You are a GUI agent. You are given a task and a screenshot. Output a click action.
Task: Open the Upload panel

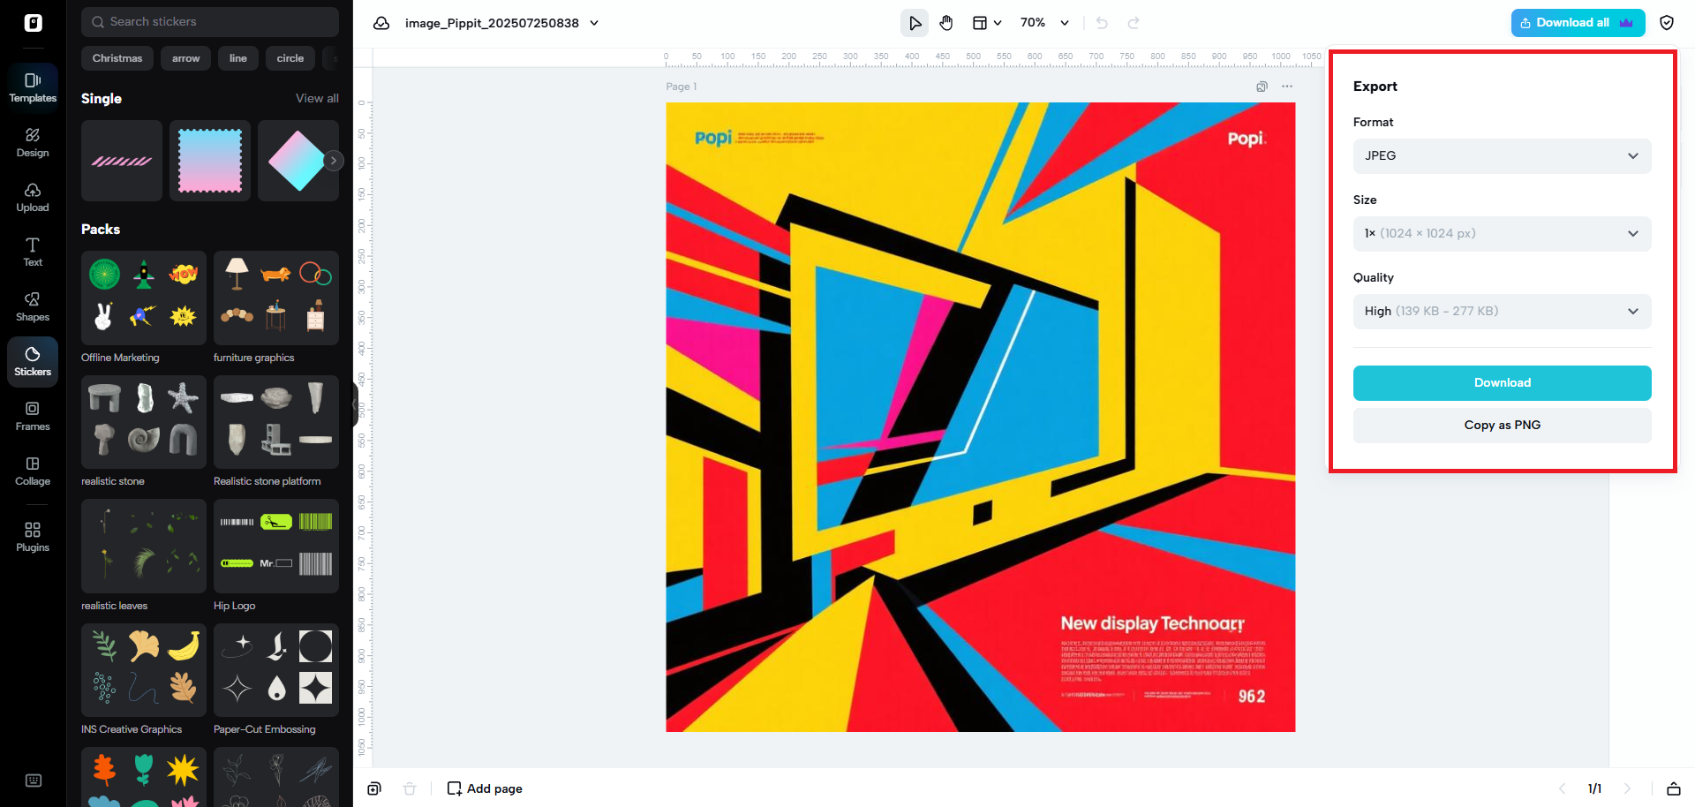pyautogui.click(x=32, y=198)
